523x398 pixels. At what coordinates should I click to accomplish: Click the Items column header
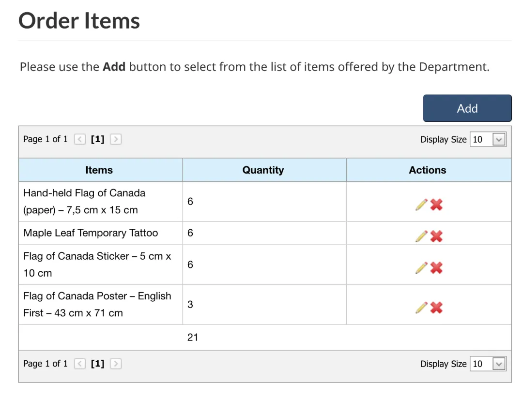tap(99, 170)
